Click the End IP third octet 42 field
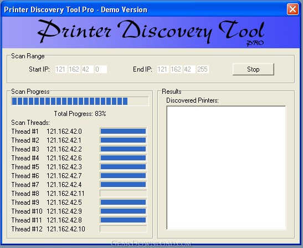 point(189,69)
